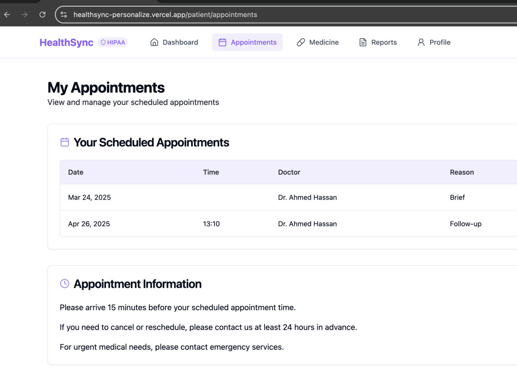Click the Profile person icon
The width and height of the screenshot is (517, 388).
[421, 42]
